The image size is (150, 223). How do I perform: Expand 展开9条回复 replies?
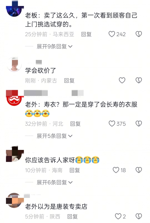coord(54,46)
